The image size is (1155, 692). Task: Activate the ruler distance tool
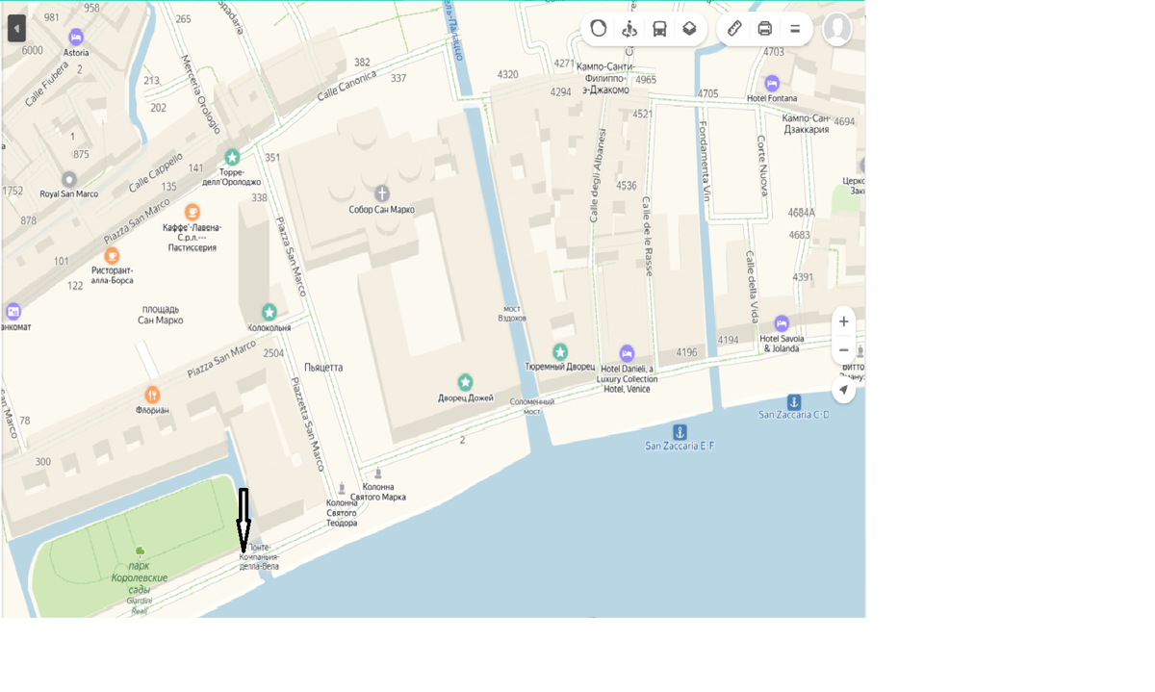point(734,29)
